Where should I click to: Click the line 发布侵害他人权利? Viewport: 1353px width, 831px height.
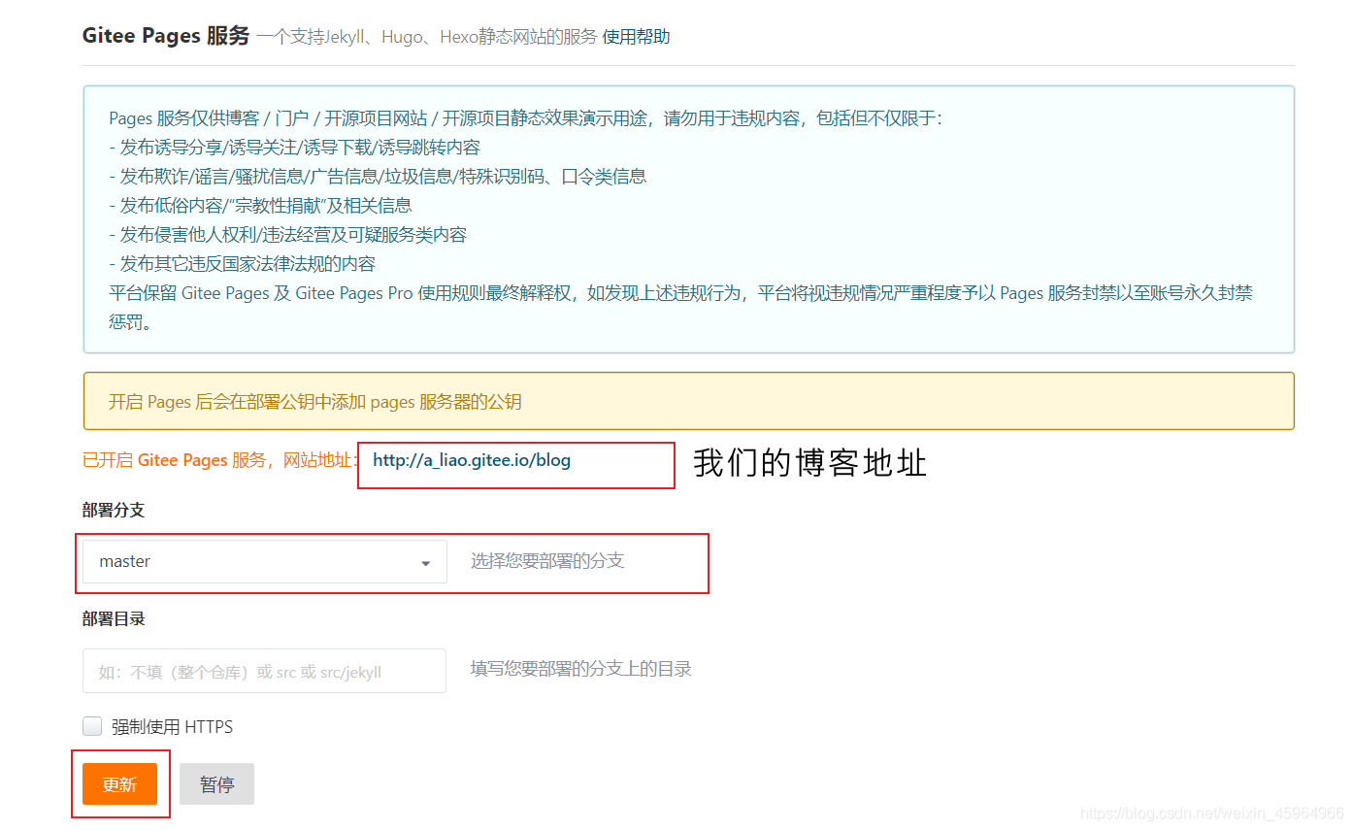[287, 235]
